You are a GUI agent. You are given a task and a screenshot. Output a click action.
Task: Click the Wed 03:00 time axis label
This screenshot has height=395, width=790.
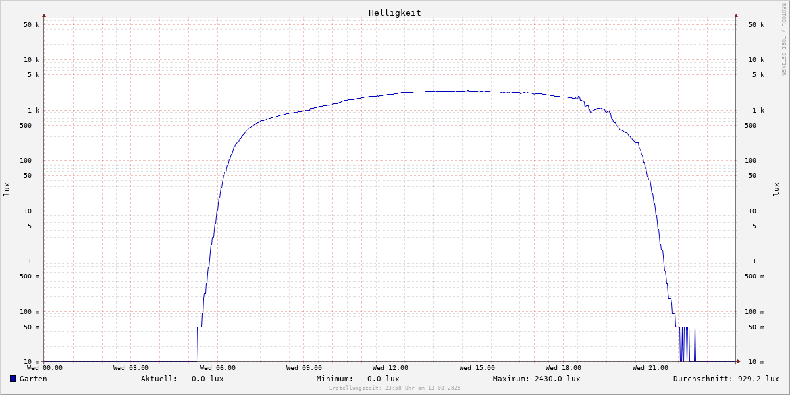(x=131, y=368)
